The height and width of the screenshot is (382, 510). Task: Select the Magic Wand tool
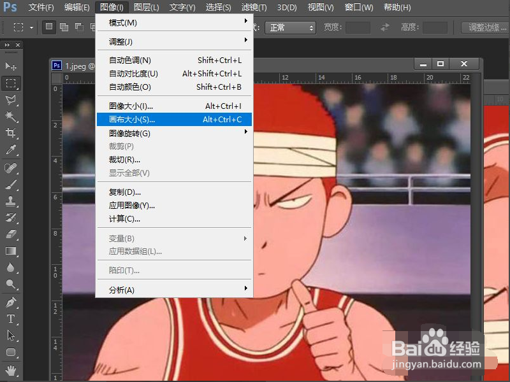point(11,117)
